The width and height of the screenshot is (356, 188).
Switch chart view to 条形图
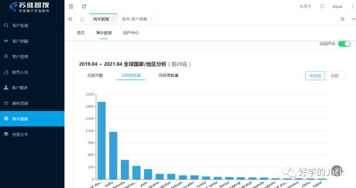coord(315,76)
